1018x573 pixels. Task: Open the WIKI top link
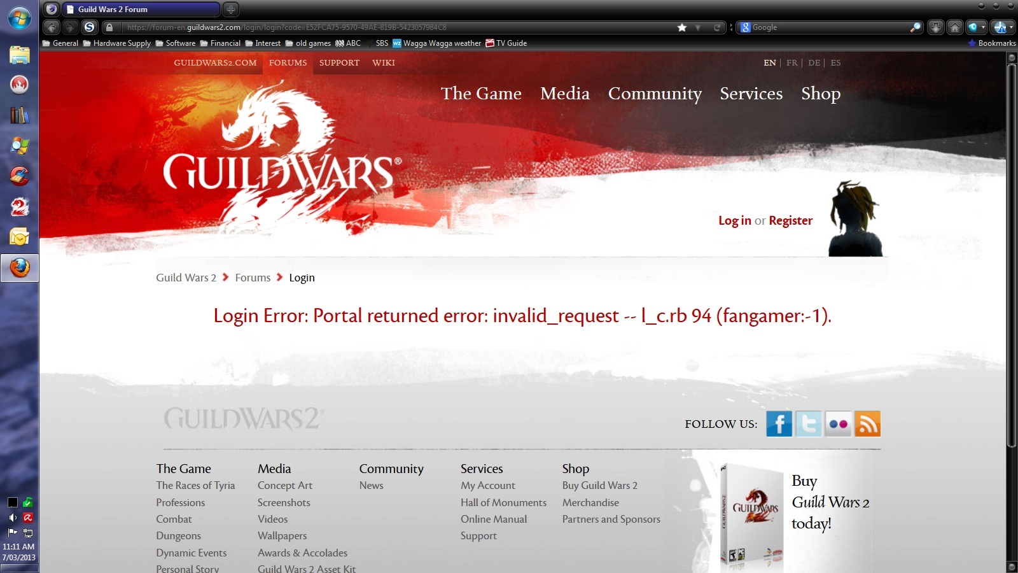(384, 63)
